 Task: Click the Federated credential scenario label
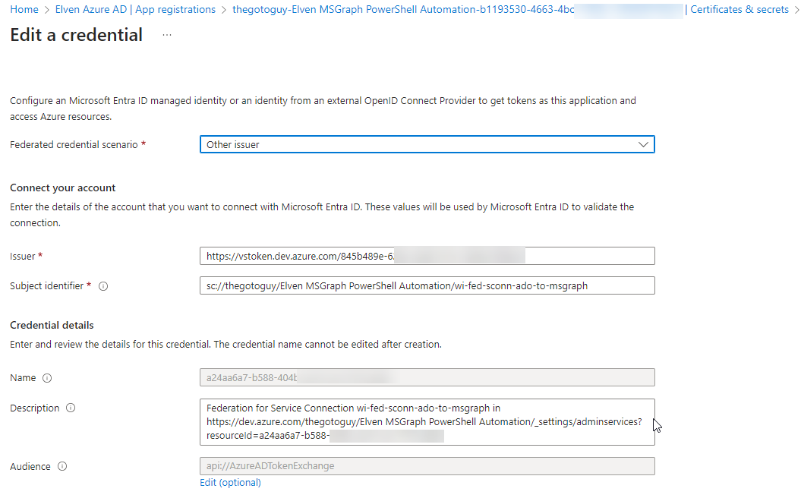click(74, 144)
